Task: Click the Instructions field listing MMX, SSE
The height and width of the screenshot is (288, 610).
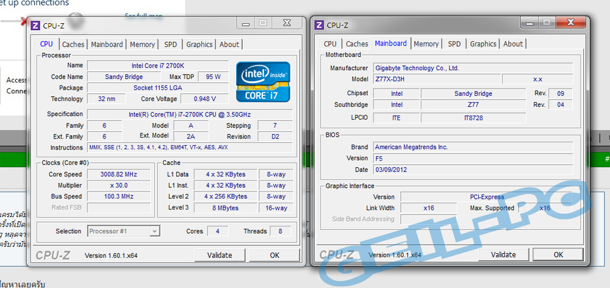Action: (x=190, y=148)
